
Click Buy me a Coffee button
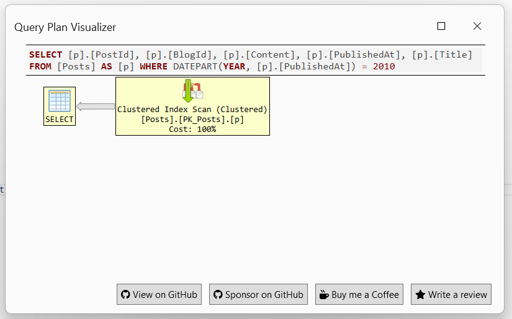359,294
